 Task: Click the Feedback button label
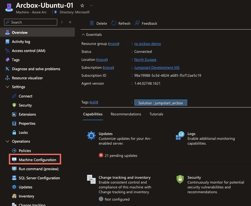149,23
